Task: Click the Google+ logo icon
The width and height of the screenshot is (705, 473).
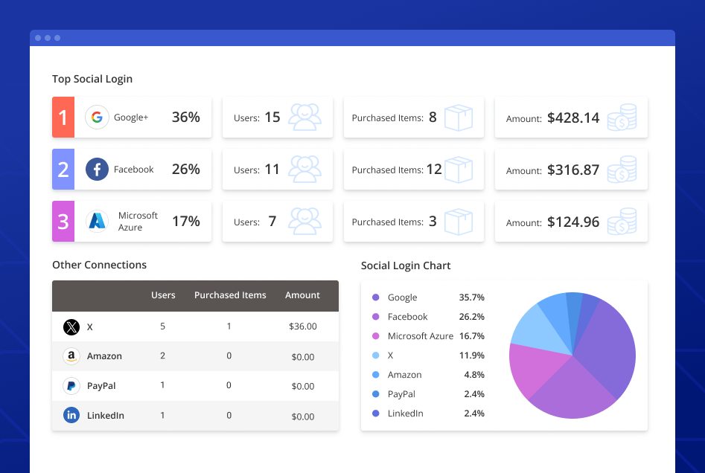Action: click(97, 117)
